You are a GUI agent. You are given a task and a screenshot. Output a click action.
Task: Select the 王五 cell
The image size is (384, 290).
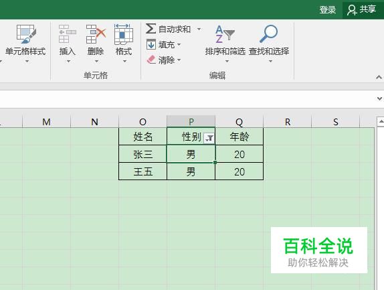(x=142, y=171)
